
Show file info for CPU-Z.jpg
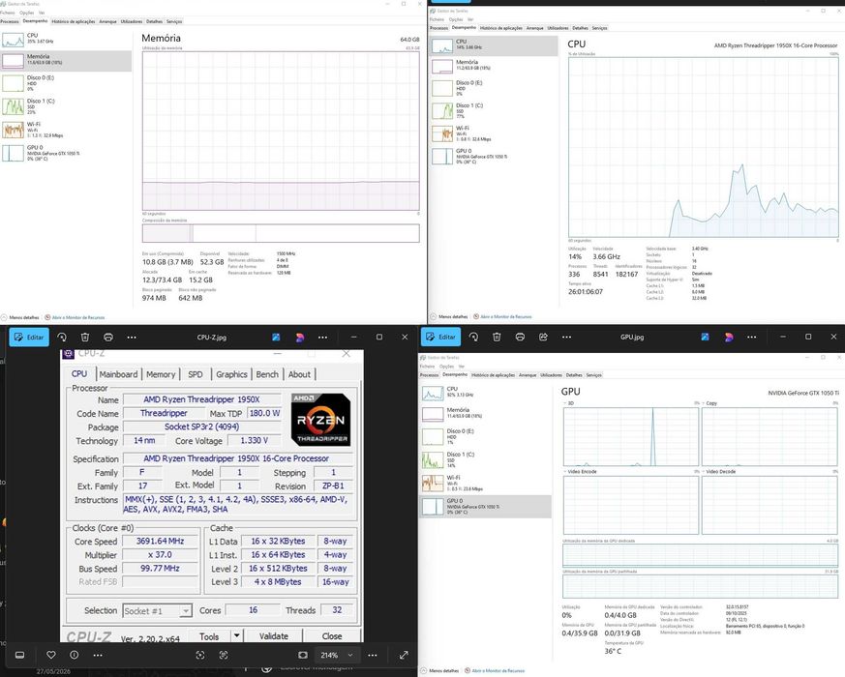tap(75, 655)
